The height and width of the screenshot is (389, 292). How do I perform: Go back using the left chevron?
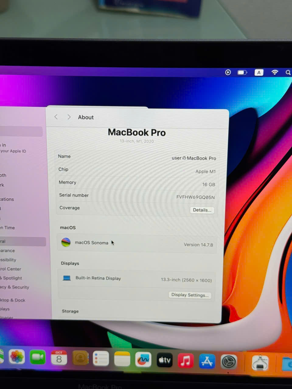(x=56, y=117)
